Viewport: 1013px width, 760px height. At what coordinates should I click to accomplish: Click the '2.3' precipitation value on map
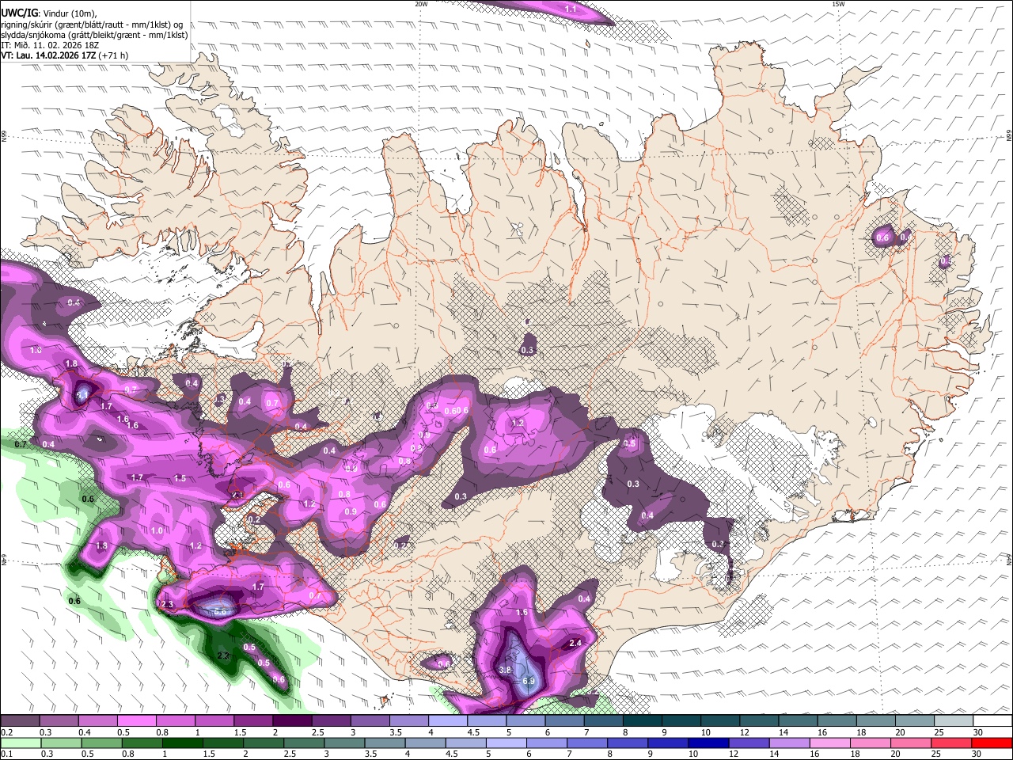(x=166, y=604)
